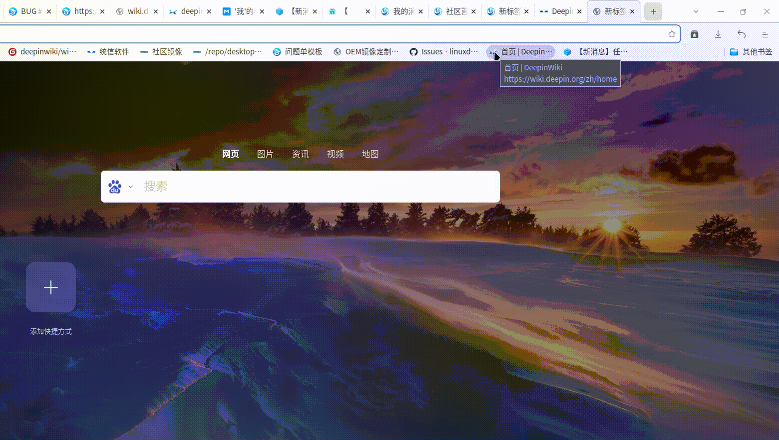Open the search engine dropdown beside the Baidu logo

pyautogui.click(x=130, y=187)
